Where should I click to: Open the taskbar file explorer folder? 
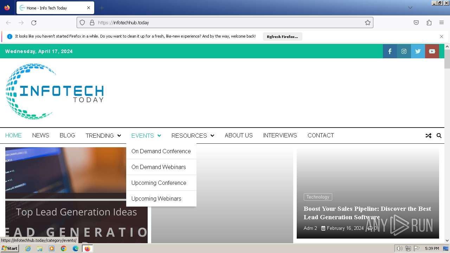(40, 248)
